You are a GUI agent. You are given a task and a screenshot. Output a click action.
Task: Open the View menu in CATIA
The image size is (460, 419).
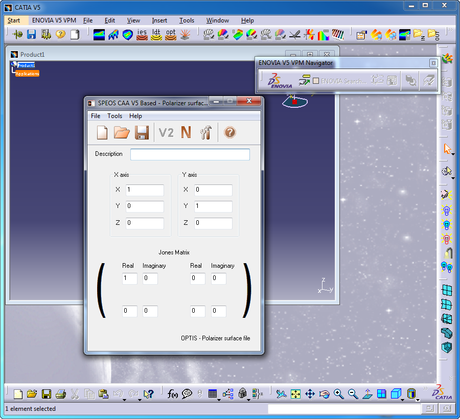tap(133, 20)
